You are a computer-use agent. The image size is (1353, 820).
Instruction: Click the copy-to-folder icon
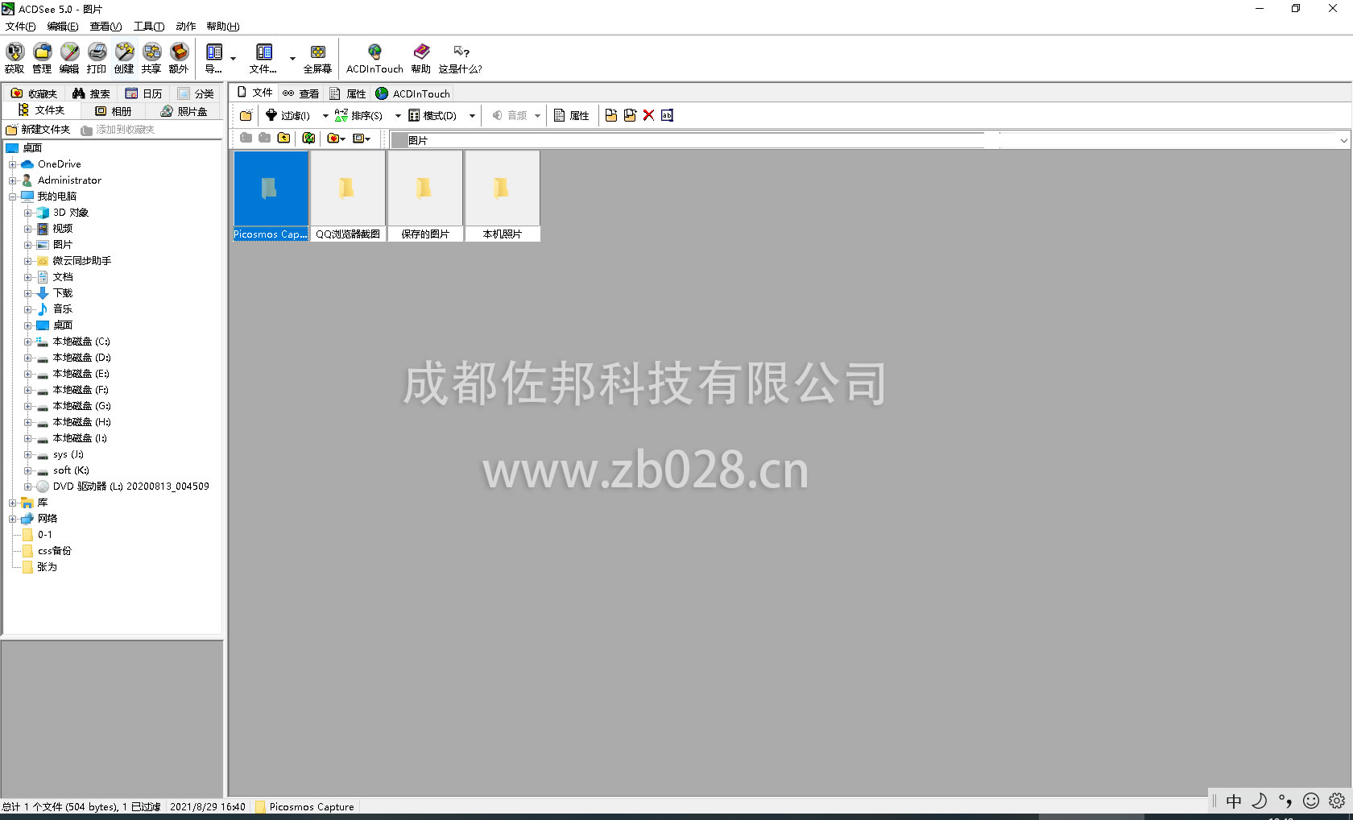[611, 115]
